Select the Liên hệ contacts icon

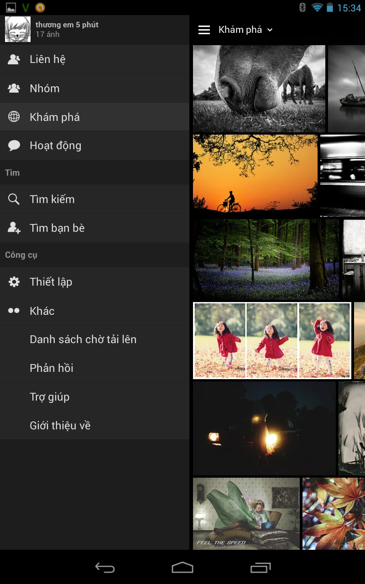[14, 59]
